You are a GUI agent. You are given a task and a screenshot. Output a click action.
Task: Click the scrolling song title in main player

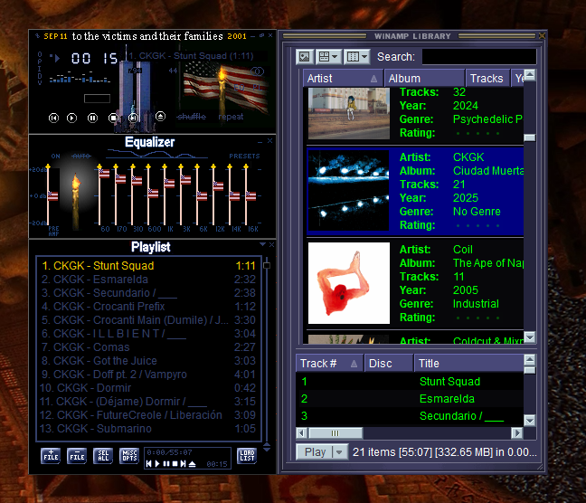pos(192,56)
